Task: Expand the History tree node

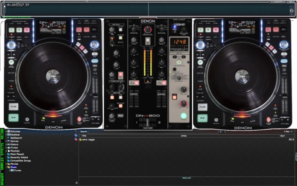Action: (x=6, y=144)
